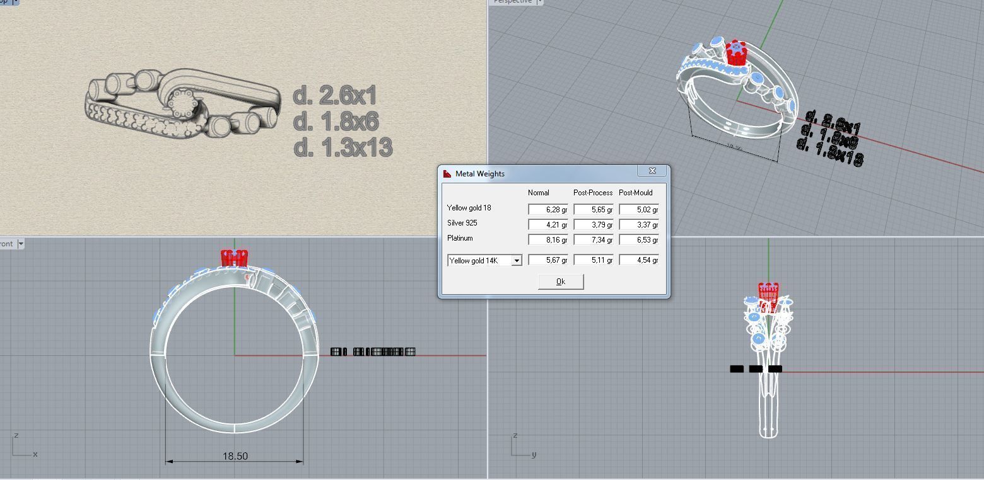
Task: Click the Platinum row label
Action: pos(460,238)
